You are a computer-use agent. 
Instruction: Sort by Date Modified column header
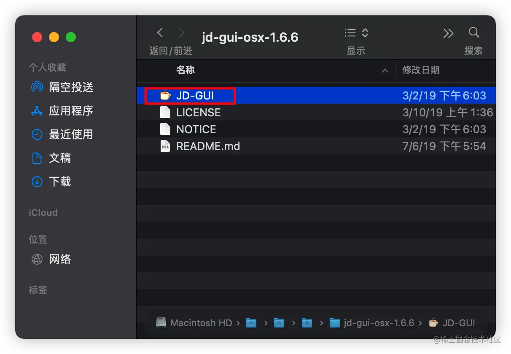421,70
